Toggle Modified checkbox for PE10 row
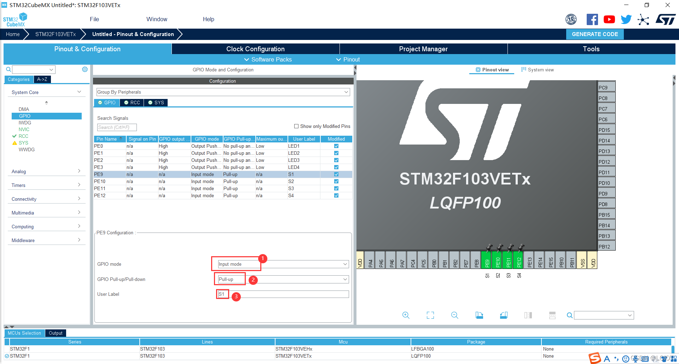The image size is (679, 364). tap(336, 181)
